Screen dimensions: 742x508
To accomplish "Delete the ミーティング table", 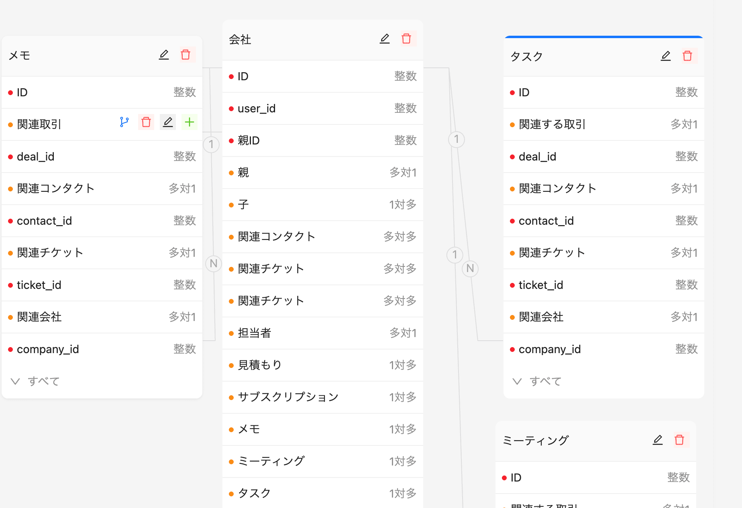I will click(679, 440).
